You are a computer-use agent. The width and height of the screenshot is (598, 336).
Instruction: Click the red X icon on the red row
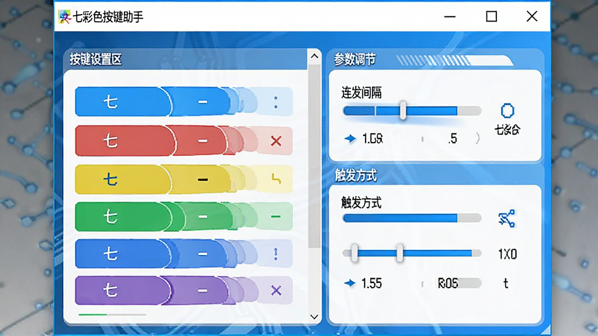point(276,141)
